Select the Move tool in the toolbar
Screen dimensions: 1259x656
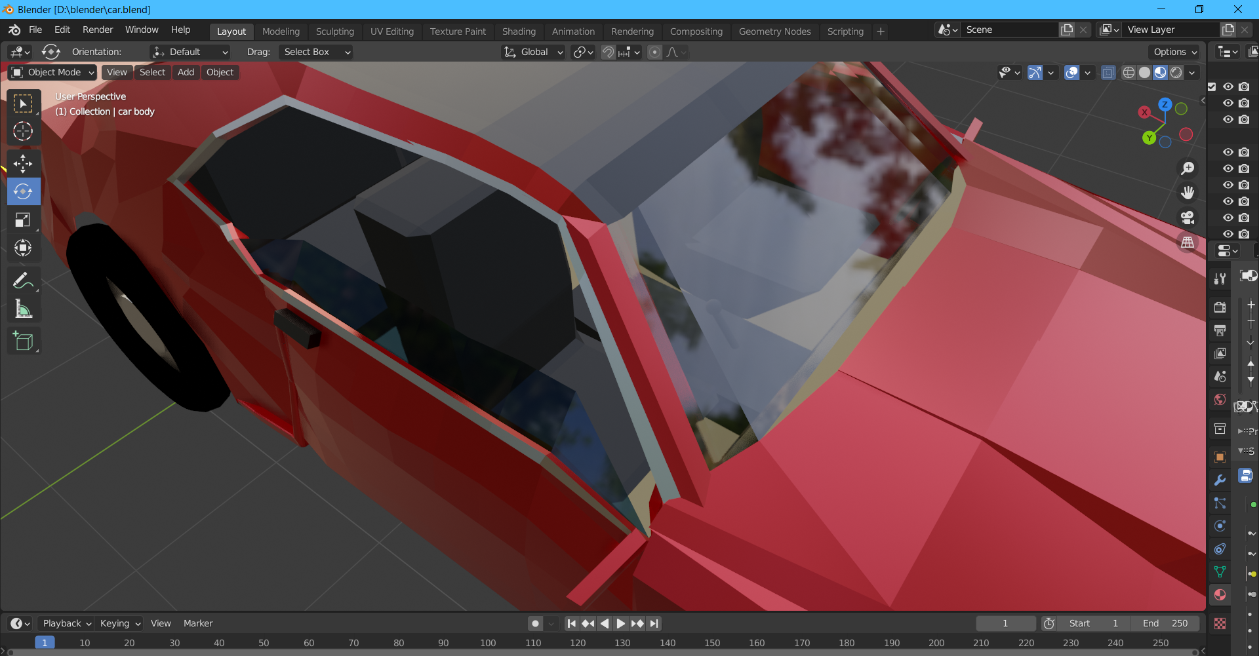23,164
